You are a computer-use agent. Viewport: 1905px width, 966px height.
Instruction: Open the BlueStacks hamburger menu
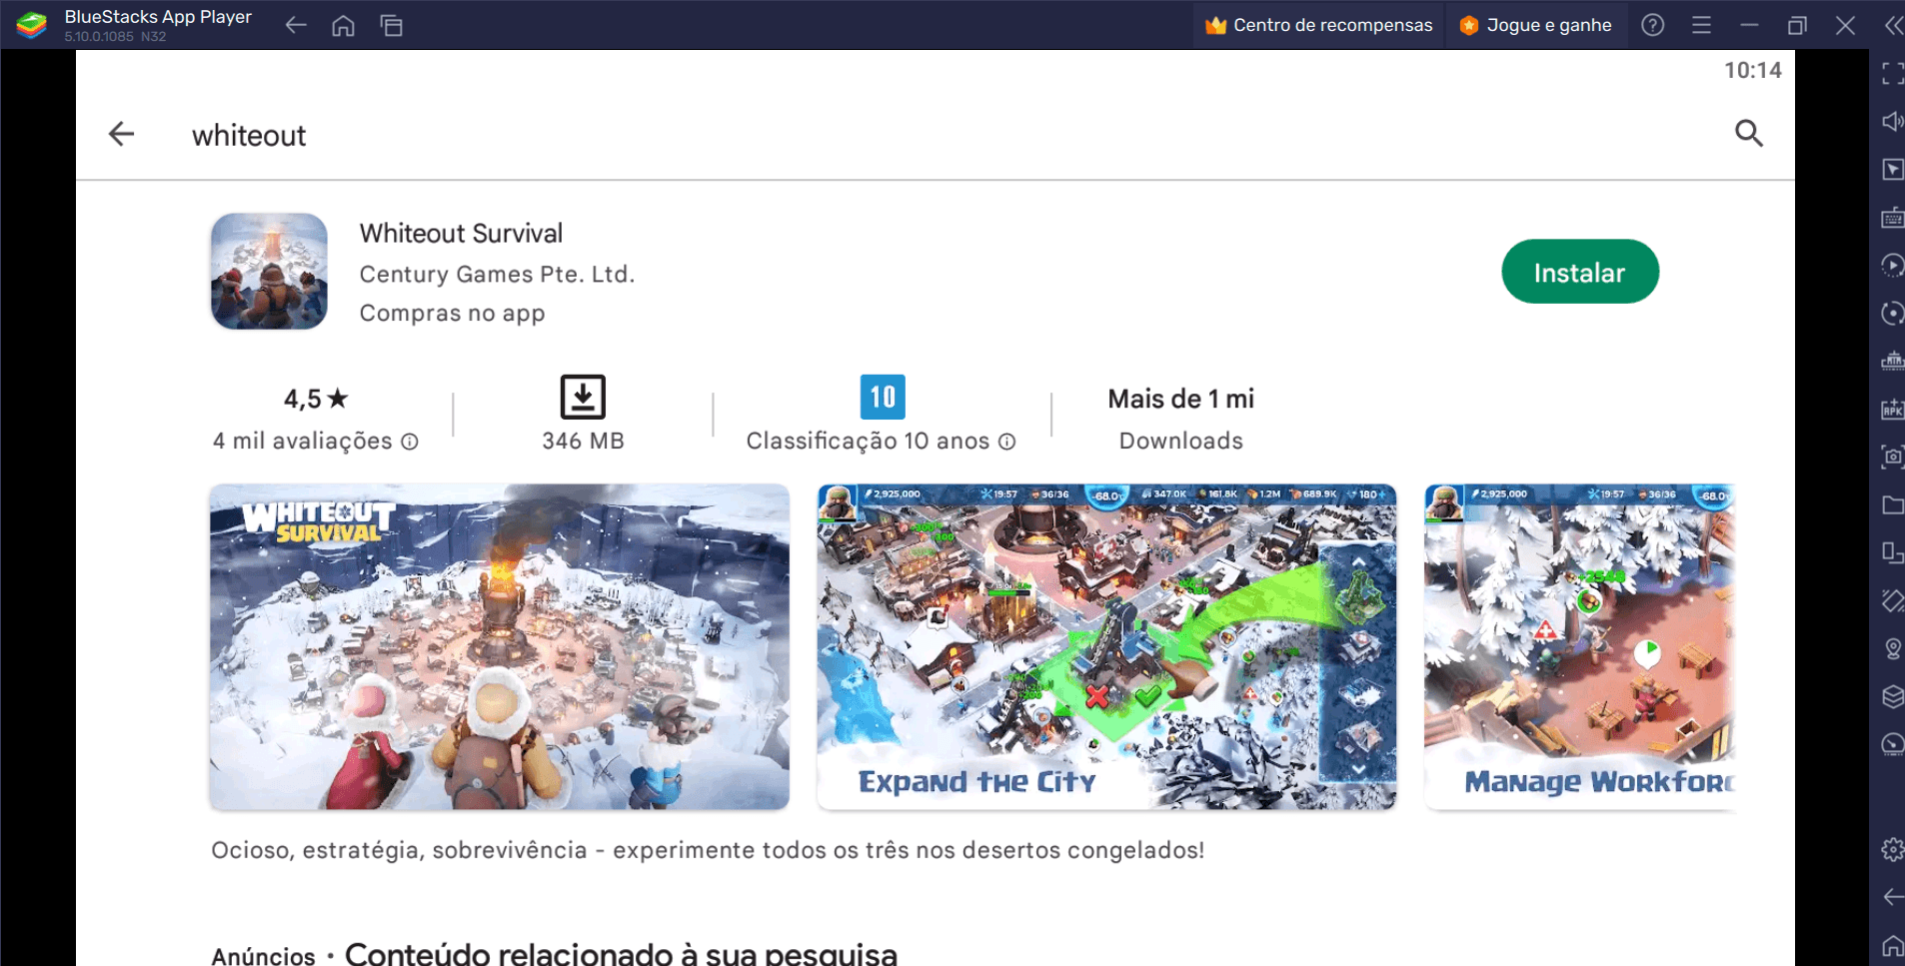(x=1701, y=25)
